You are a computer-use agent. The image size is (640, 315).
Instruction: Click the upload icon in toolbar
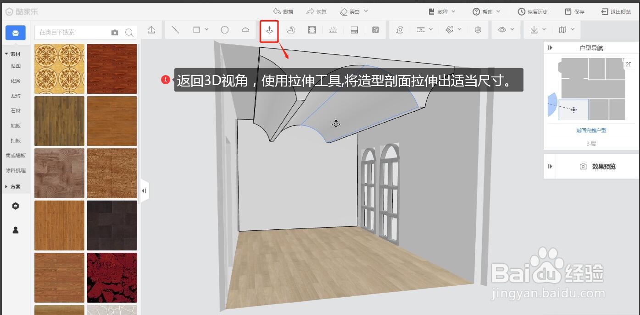click(151, 30)
